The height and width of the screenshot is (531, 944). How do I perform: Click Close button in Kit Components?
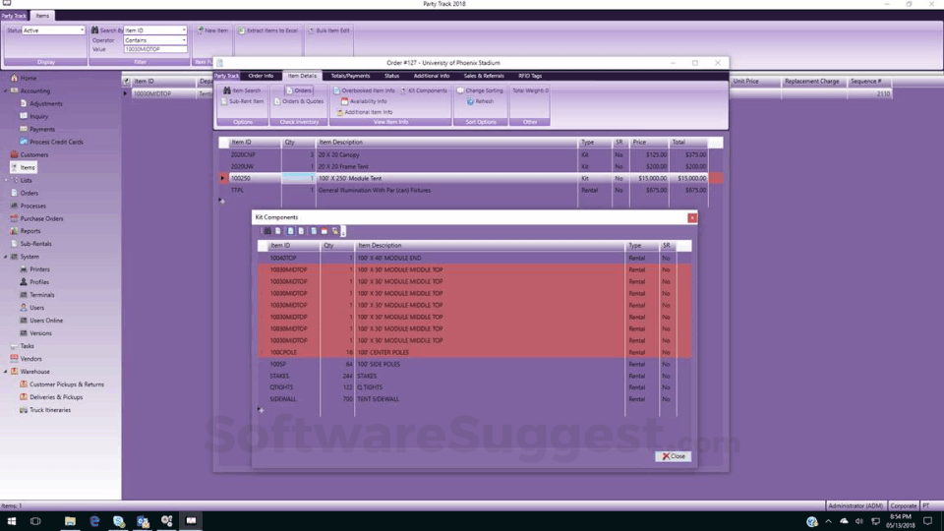click(673, 456)
